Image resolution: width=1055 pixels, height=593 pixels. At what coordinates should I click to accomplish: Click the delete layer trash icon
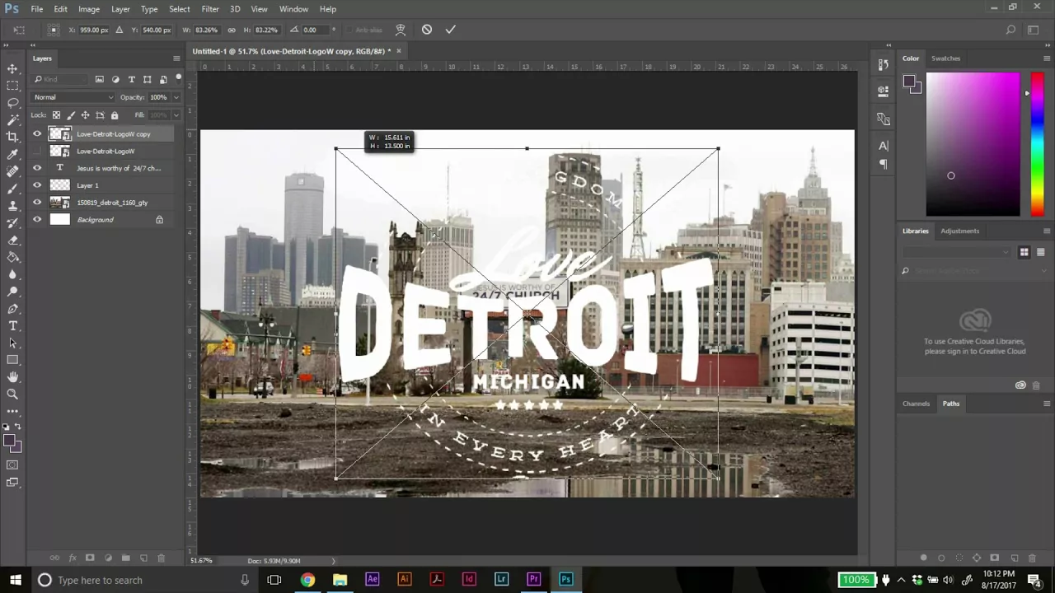pyautogui.click(x=161, y=558)
